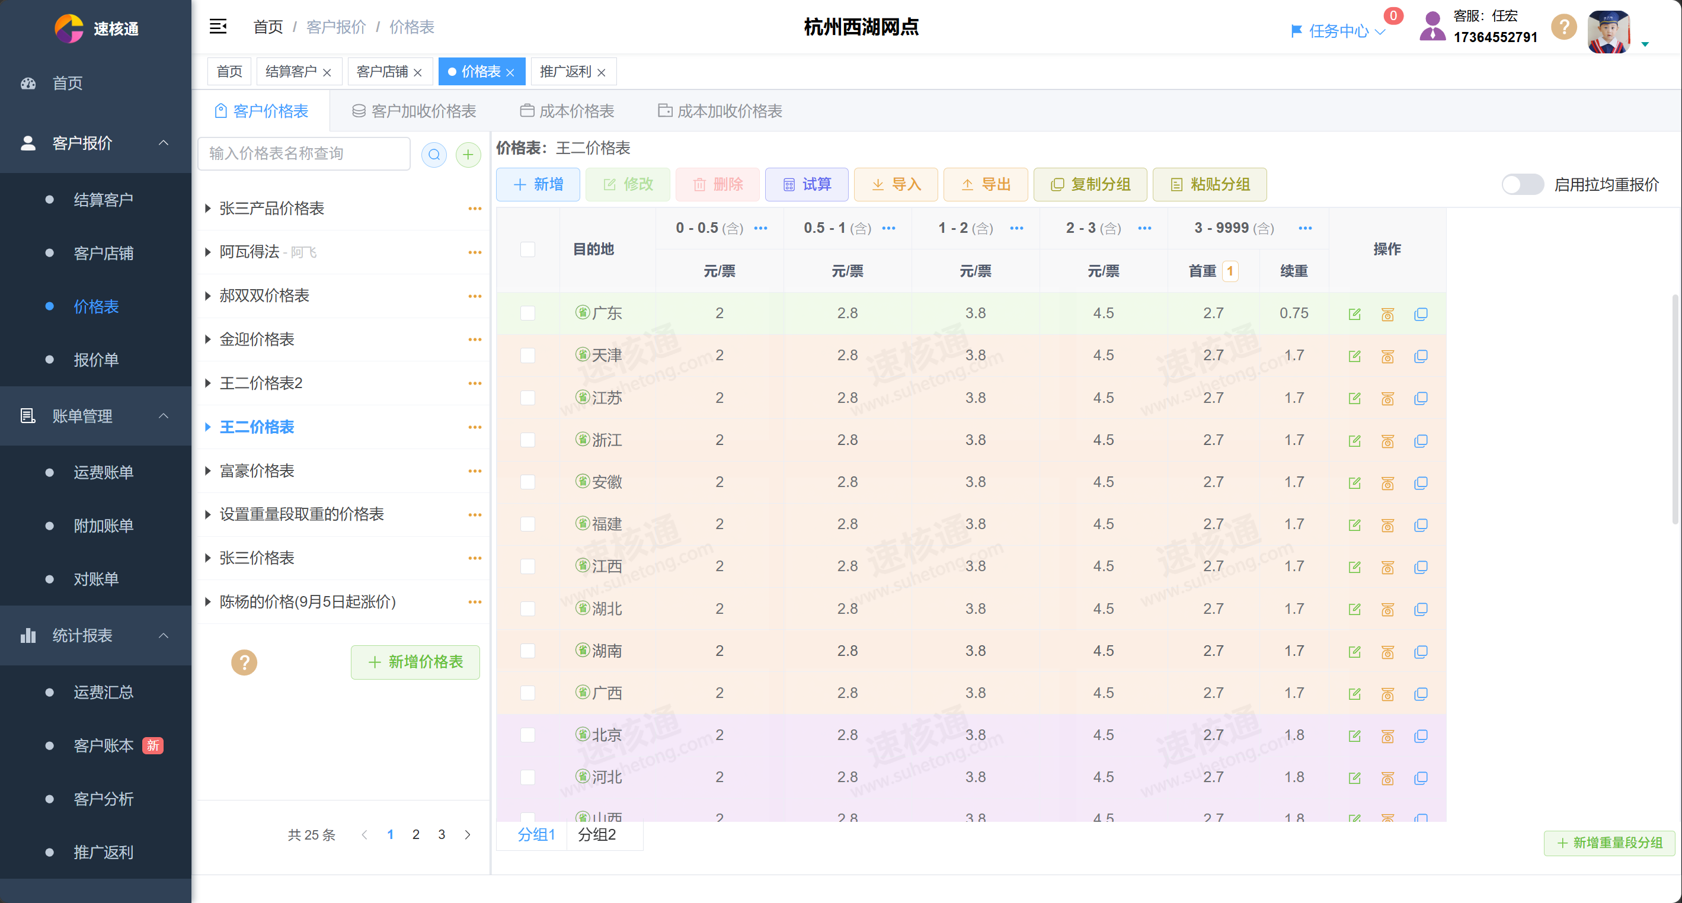This screenshot has height=903, width=1682.
Task: Open more options for 3 - 9999 weight range
Action: pyautogui.click(x=1305, y=228)
